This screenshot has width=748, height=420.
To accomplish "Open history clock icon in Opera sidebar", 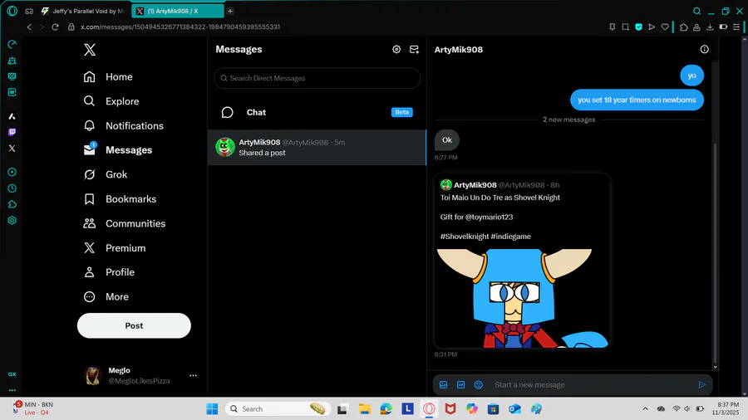I will (x=12, y=188).
